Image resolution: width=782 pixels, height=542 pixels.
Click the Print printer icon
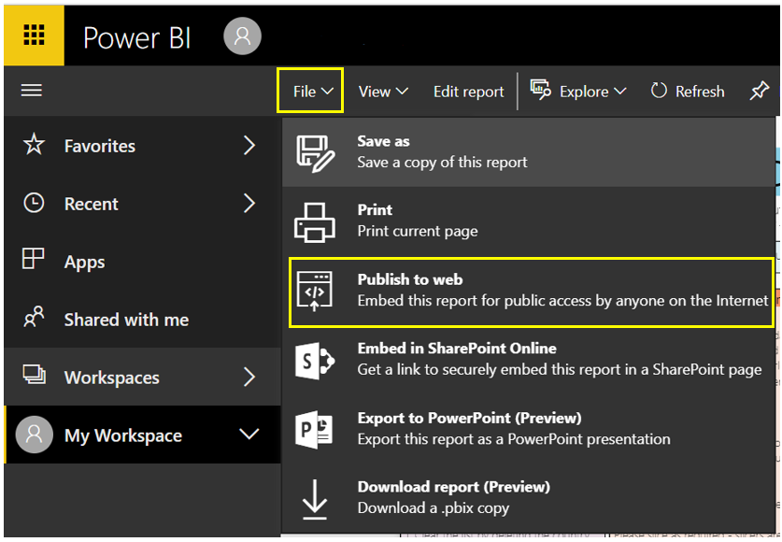coord(315,222)
